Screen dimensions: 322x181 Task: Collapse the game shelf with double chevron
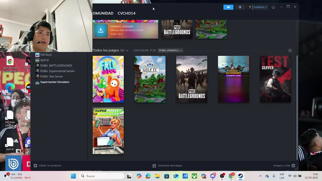coord(290,51)
